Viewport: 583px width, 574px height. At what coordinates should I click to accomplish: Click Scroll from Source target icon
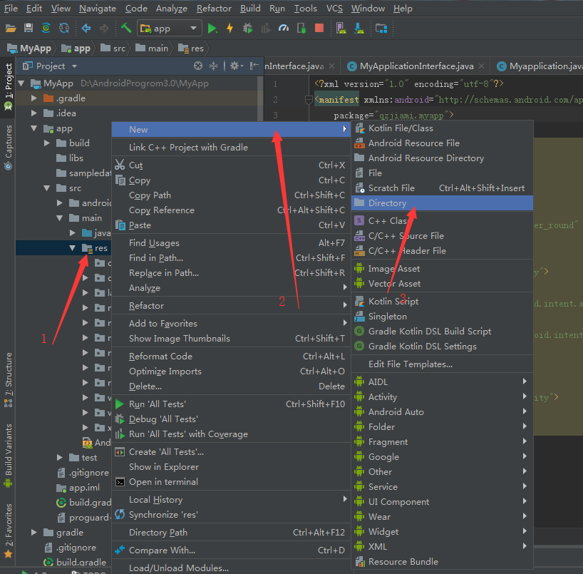(198, 66)
